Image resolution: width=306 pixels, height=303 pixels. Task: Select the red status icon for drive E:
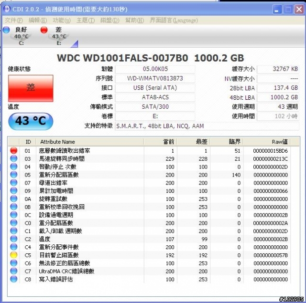coord(44,30)
